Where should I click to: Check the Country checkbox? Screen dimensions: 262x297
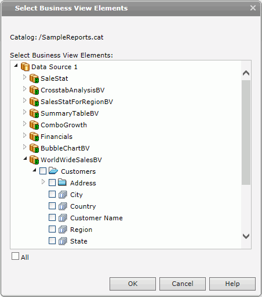(x=52, y=206)
